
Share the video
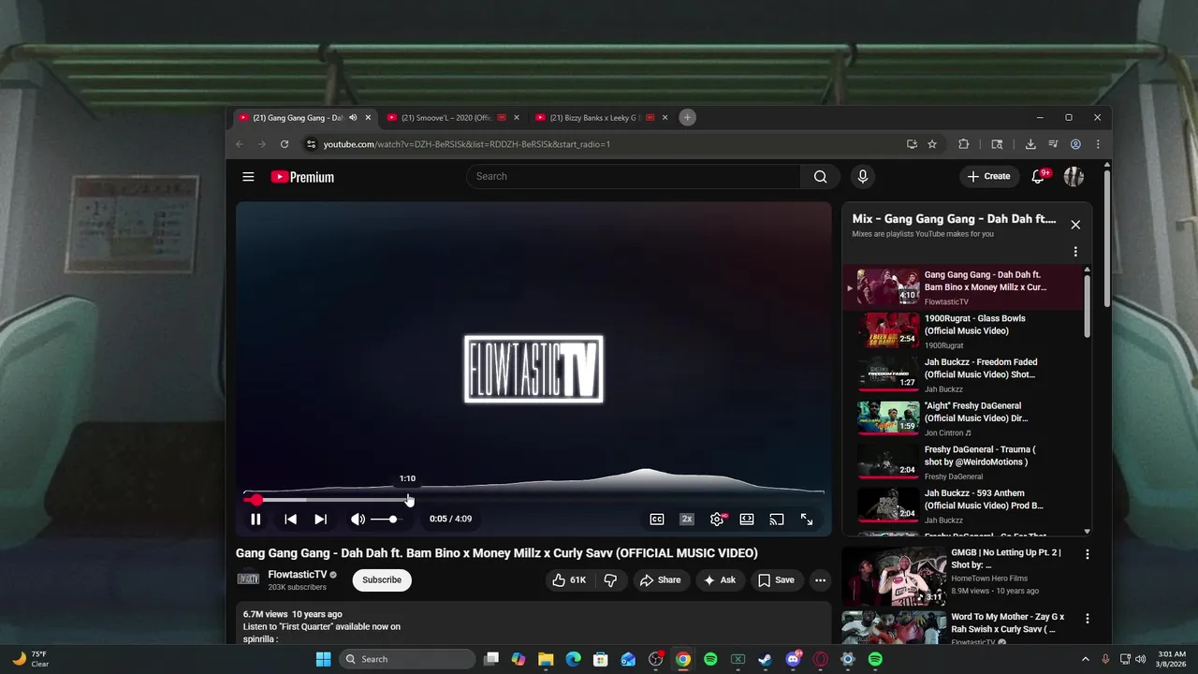point(660,580)
